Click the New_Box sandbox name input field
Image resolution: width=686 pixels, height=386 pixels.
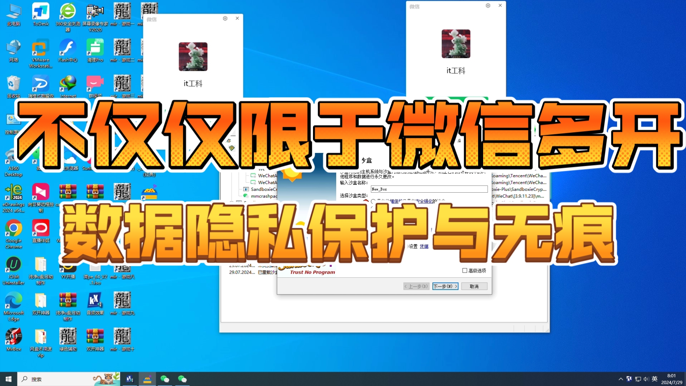pyautogui.click(x=429, y=189)
